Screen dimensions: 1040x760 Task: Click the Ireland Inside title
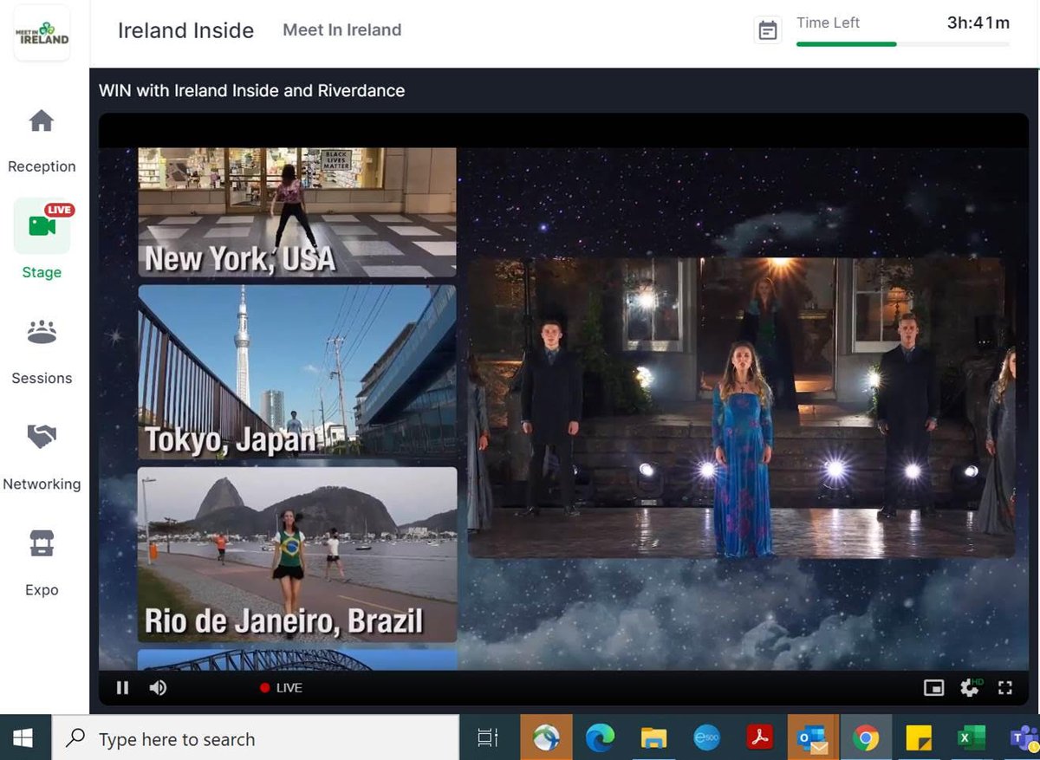point(185,30)
